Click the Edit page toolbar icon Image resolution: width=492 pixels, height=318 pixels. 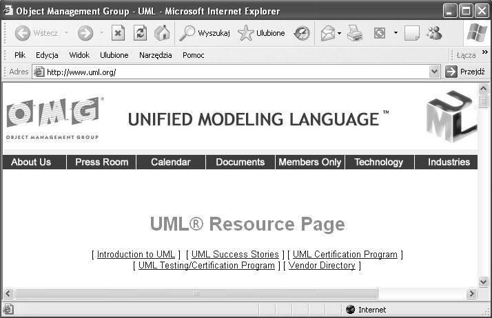click(380, 33)
